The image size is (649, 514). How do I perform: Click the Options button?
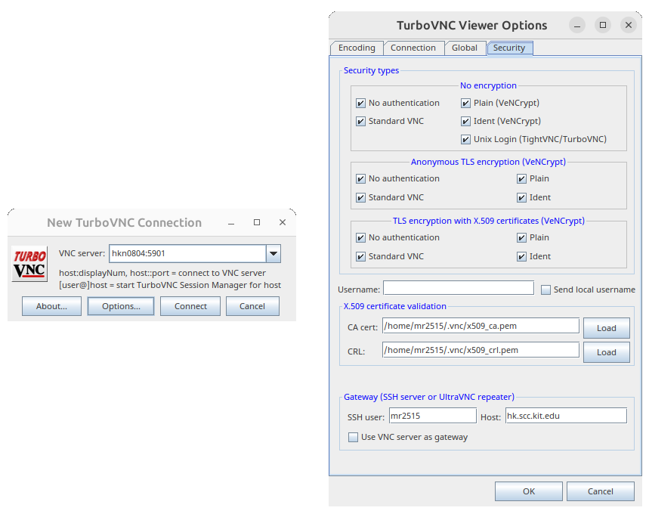121,306
